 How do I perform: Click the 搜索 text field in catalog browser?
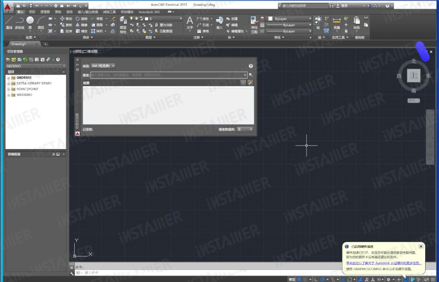point(169,75)
